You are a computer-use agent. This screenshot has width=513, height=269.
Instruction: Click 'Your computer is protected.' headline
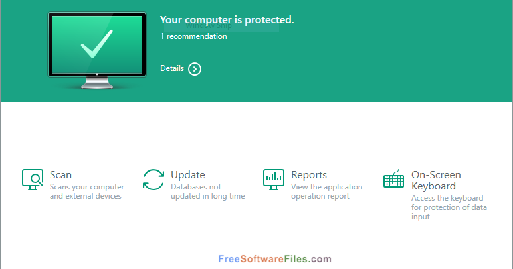pos(227,20)
